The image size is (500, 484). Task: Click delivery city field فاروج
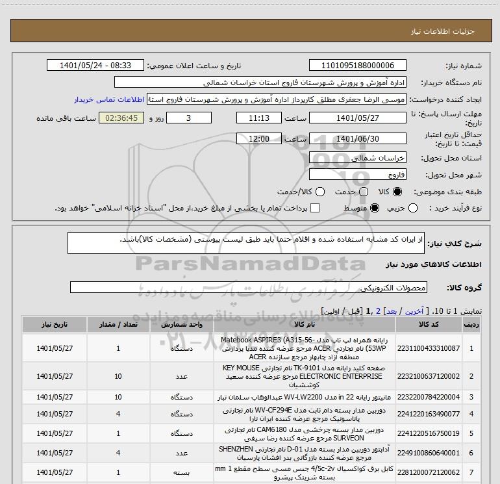[357, 175]
